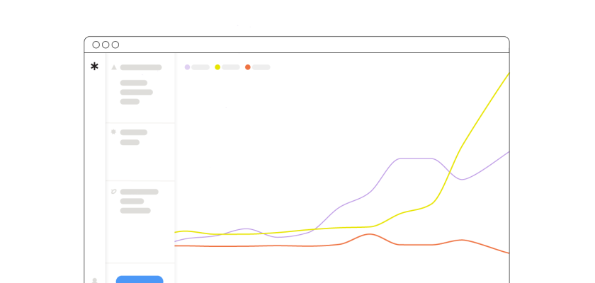Click the middle window control circle

[106, 45]
